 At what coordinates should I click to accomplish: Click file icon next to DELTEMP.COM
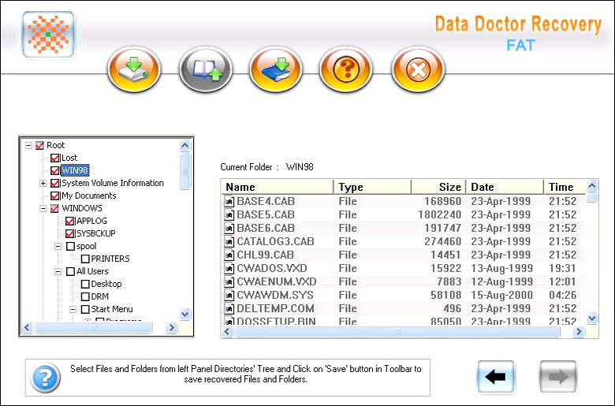tap(229, 309)
